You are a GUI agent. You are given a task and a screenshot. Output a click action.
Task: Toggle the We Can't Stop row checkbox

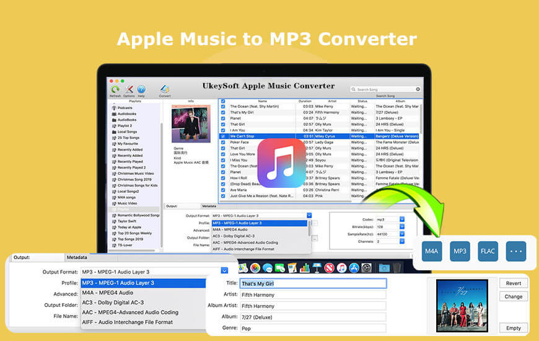tap(223, 136)
